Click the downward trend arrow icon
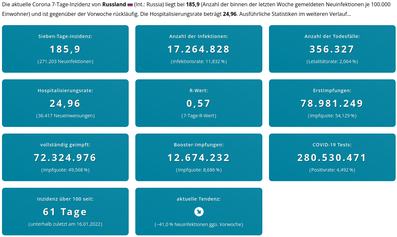 [x=199, y=212]
